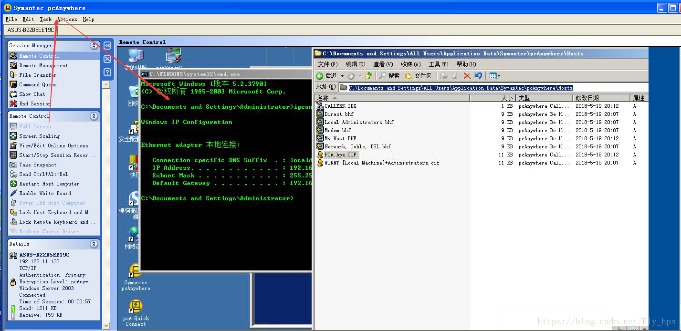Click the question mark help button
Viewport: 681px width, 331px height.
coord(107,72)
